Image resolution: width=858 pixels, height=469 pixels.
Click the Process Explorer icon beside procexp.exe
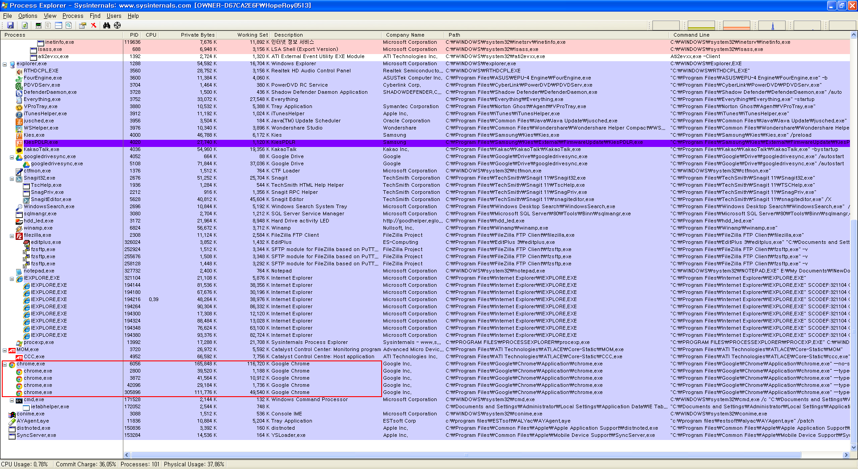pyautogui.click(x=19, y=343)
